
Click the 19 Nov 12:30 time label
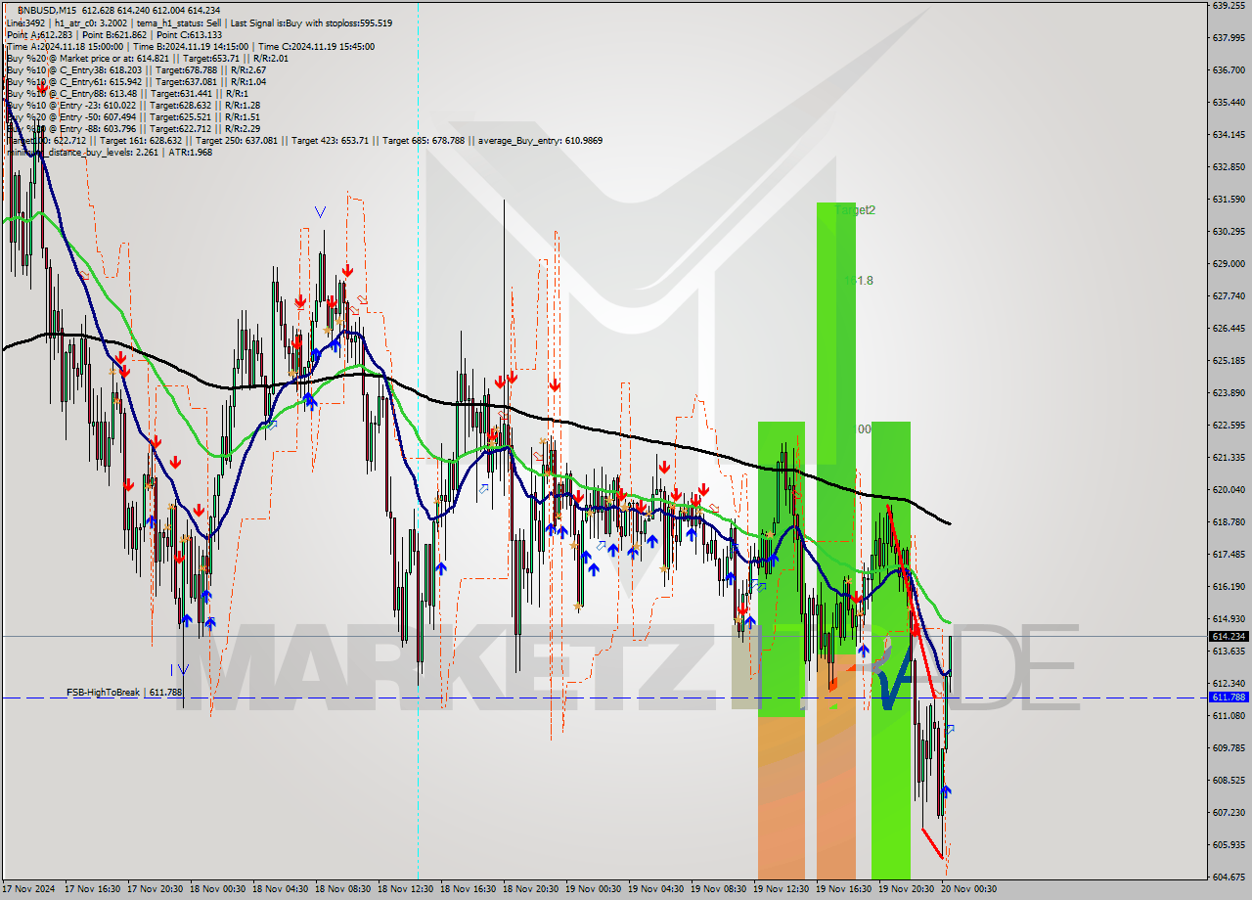click(x=781, y=889)
